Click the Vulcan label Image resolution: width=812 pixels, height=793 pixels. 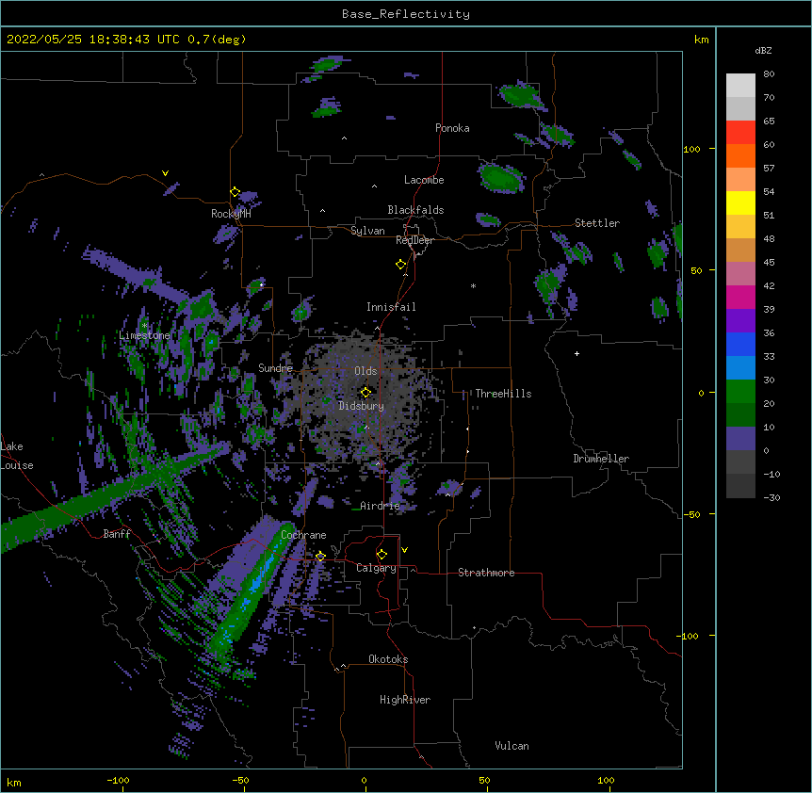(x=512, y=746)
